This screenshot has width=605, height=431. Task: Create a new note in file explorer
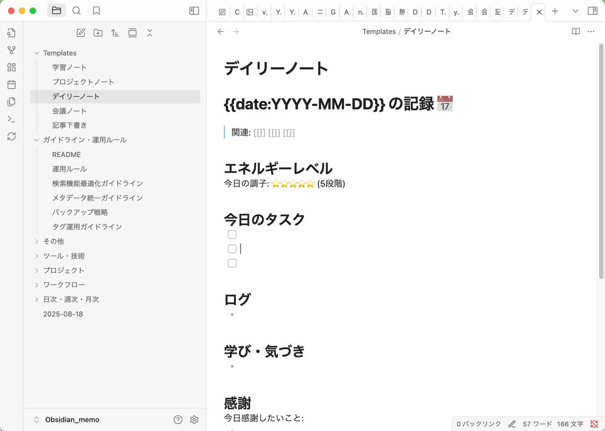point(81,33)
